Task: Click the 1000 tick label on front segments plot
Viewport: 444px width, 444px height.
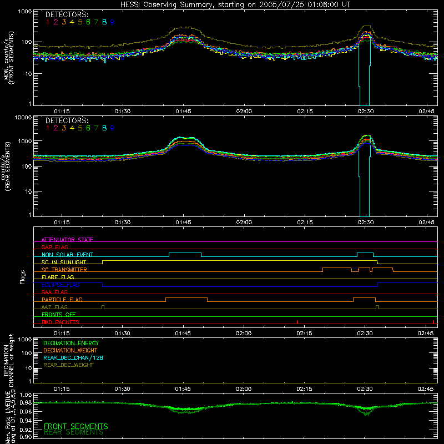Action: click(25, 12)
